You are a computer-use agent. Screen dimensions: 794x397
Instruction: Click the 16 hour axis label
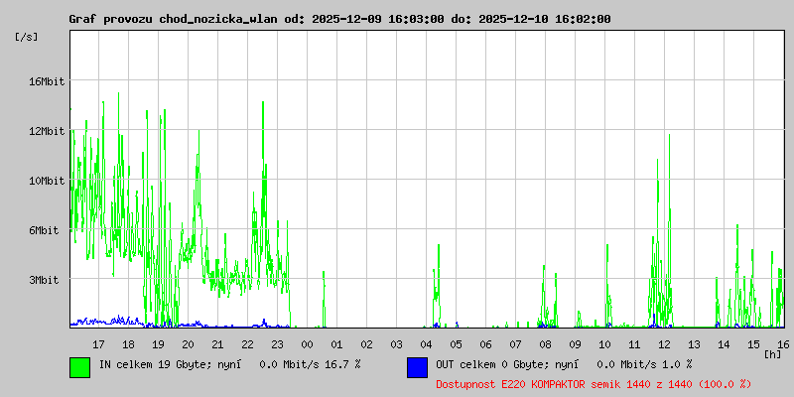(x=782, y=344)
